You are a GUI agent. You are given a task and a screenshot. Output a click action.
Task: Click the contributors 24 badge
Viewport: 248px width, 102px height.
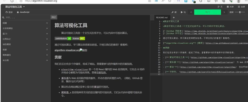click(63, 39)
